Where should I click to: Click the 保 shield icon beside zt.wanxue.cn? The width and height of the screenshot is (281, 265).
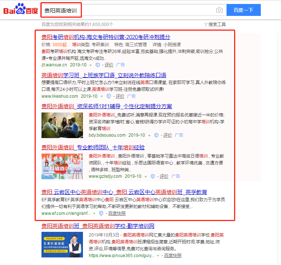[x=98, y=65]
